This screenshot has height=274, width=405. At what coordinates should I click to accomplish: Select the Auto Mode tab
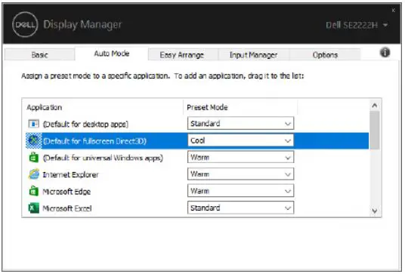[x=112, y=54]
